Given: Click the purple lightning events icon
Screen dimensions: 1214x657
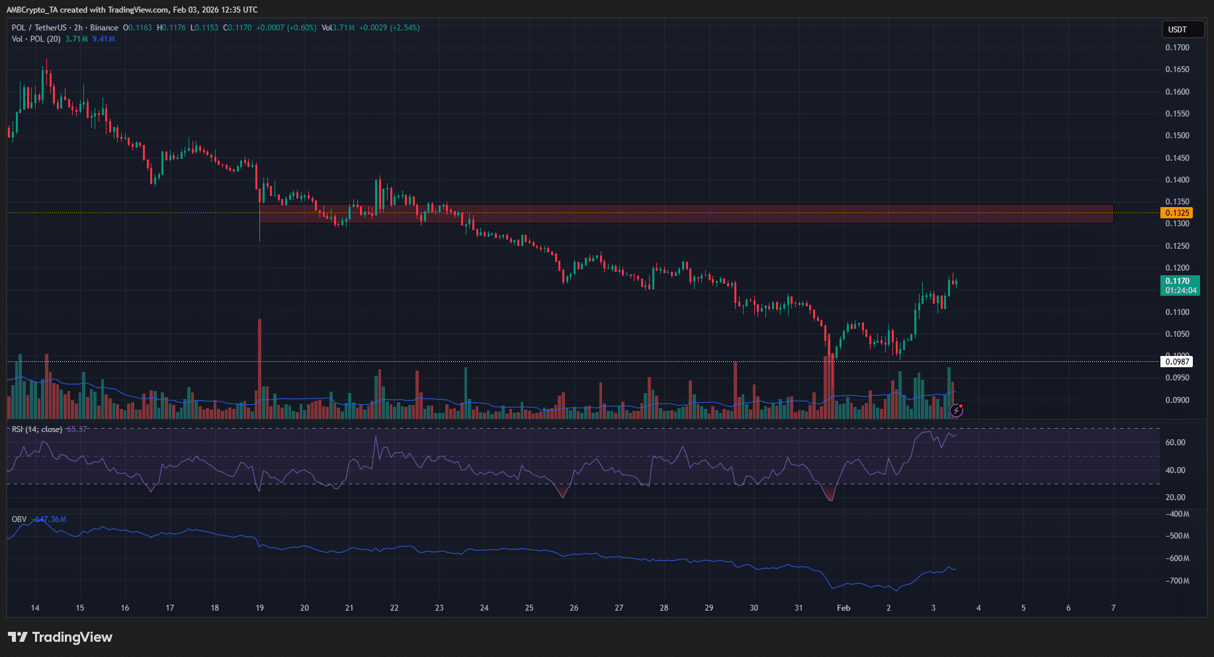Looking at the screenshot, I should (956, 410).
